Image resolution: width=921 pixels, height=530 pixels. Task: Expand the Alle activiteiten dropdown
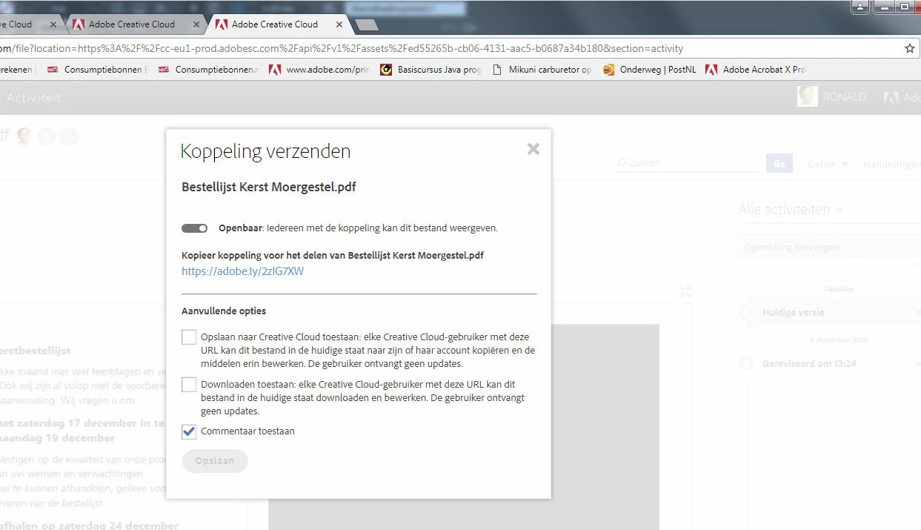(790, 210)
